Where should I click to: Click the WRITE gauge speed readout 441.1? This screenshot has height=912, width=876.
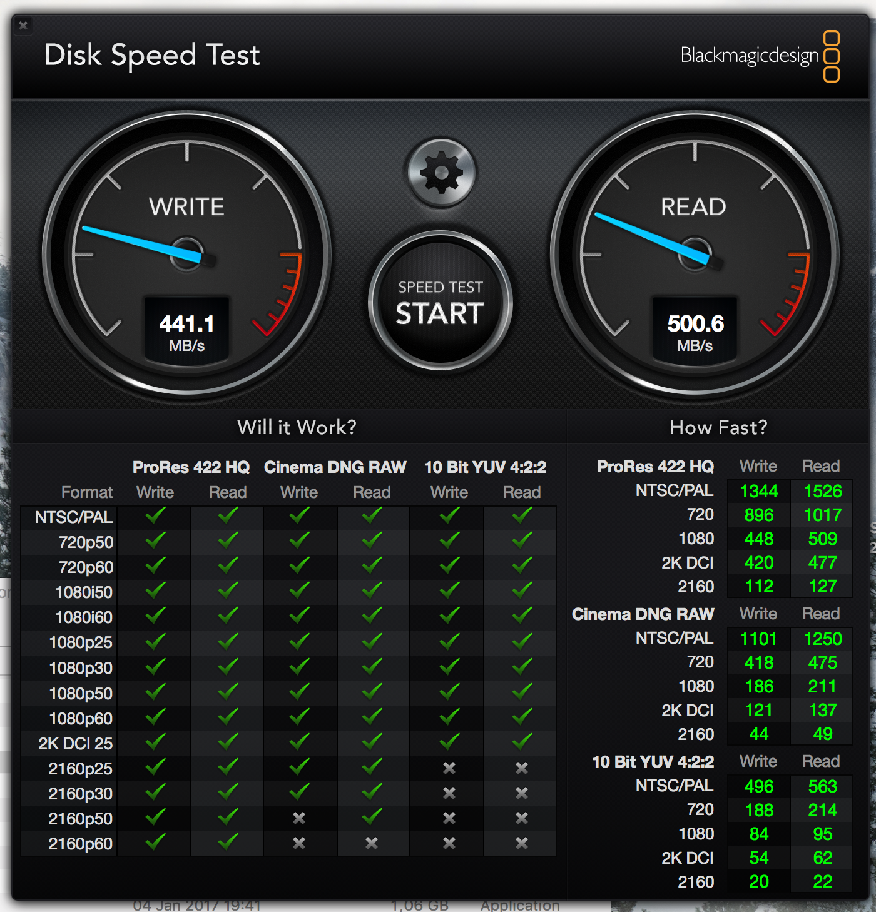(186, 323)
